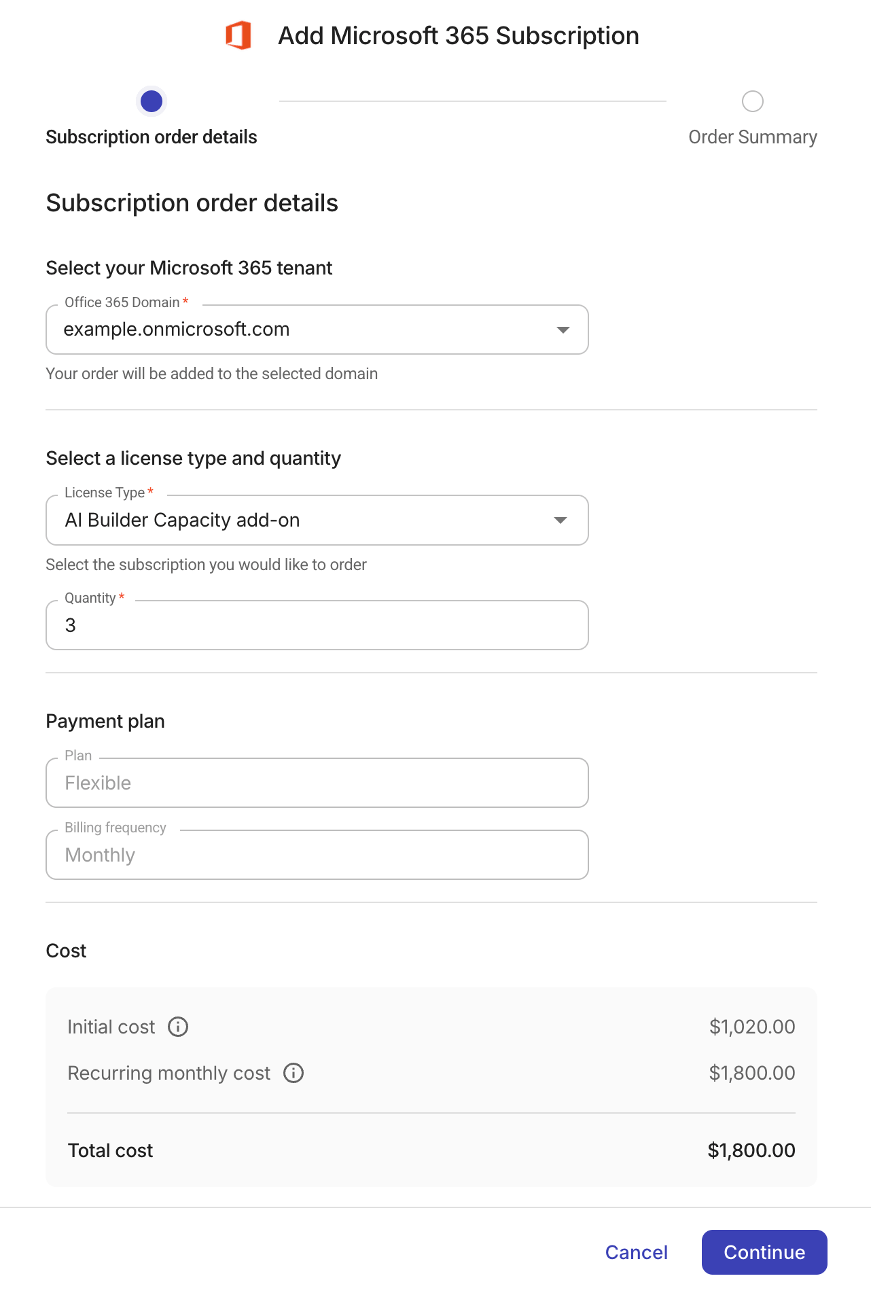Focus the Quantity input field
871x1291 pixels.
tap(317, 625)
